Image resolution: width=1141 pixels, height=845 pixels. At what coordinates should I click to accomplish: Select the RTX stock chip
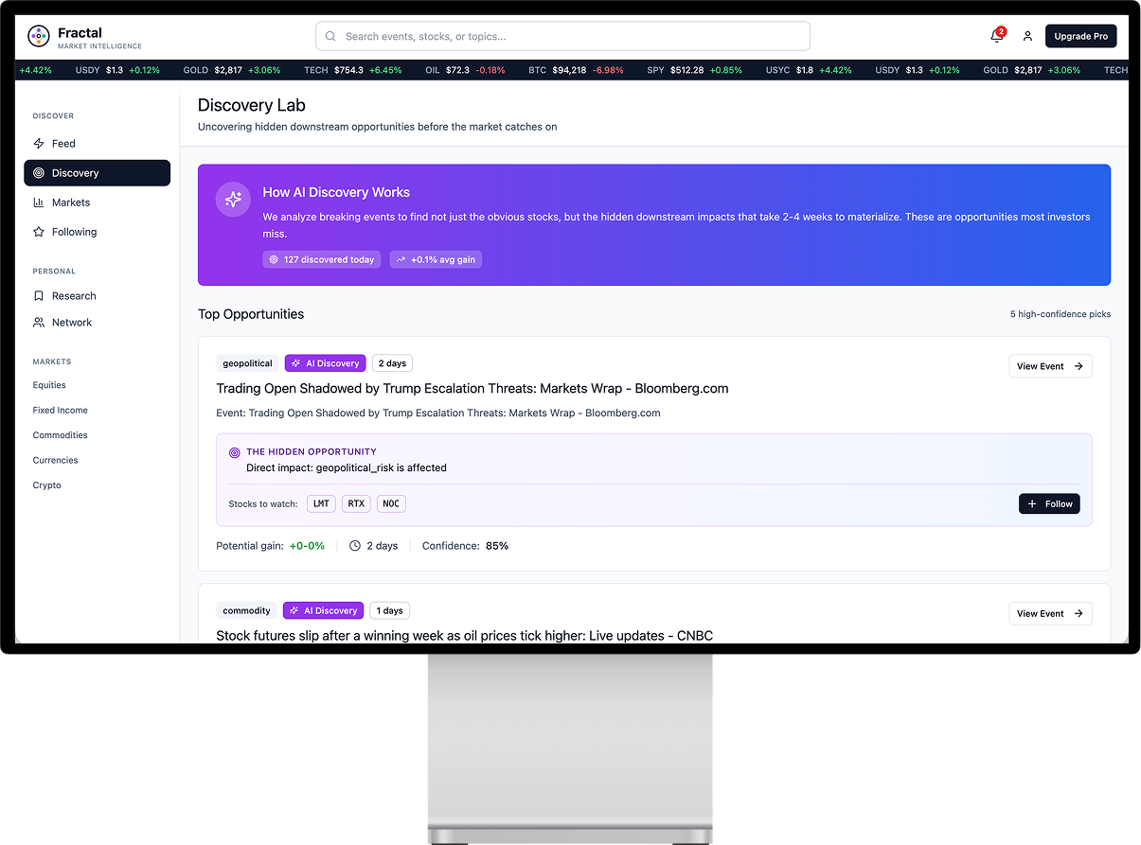click(356, 504)
